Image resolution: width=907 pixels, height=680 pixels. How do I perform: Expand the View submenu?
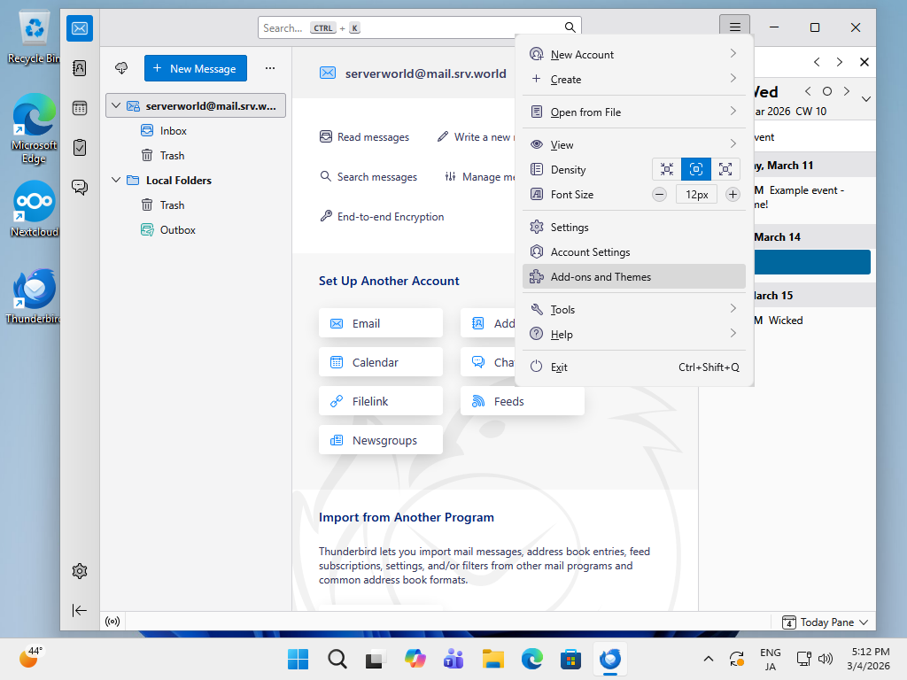[634, 144]
